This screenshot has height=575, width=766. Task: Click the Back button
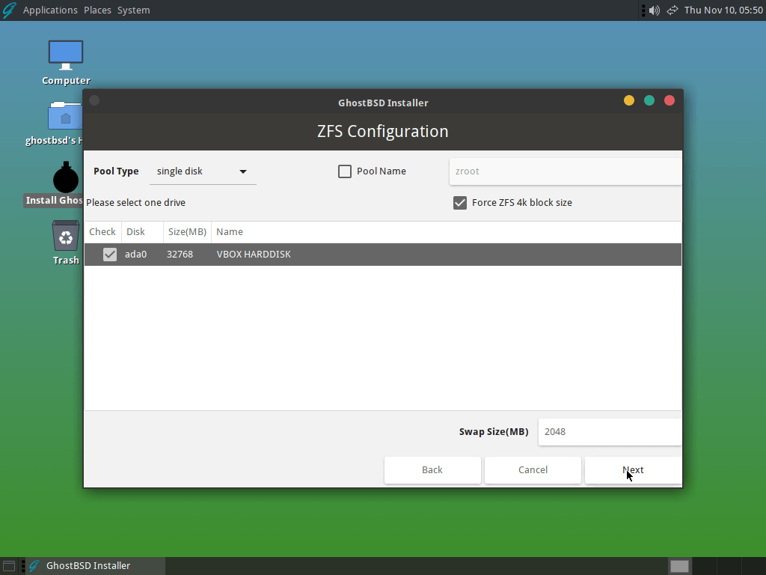pos(432,470)
